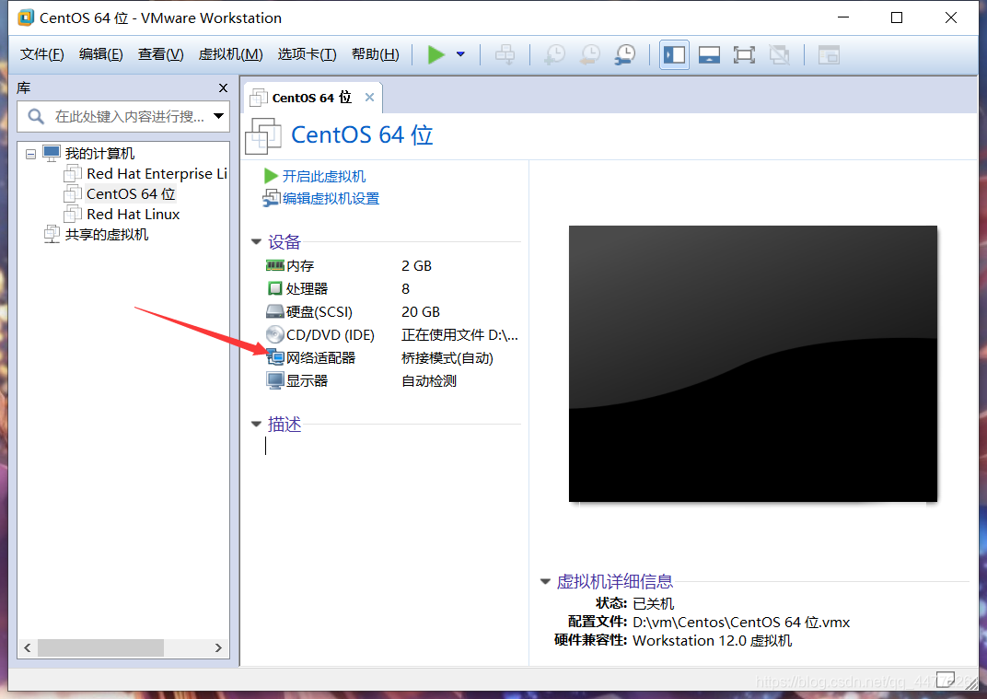
Task: Select 我的计算机 in the library tree
Action: 99,154
